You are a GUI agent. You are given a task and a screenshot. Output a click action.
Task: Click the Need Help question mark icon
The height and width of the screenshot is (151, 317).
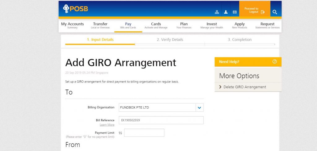[x=275, y=62]
